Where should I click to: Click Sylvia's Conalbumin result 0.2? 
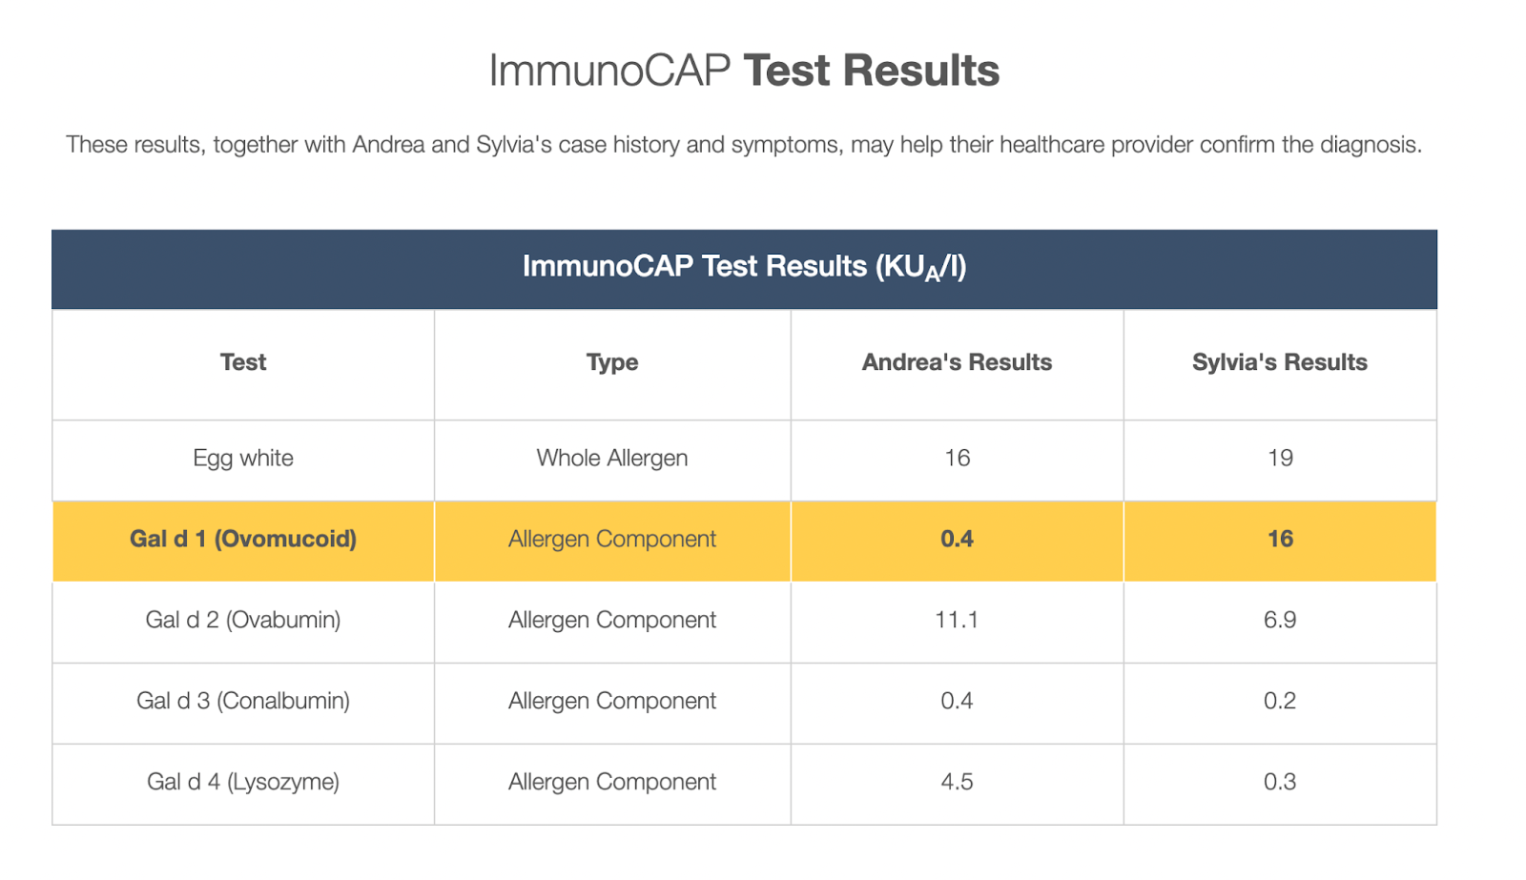1280,702
